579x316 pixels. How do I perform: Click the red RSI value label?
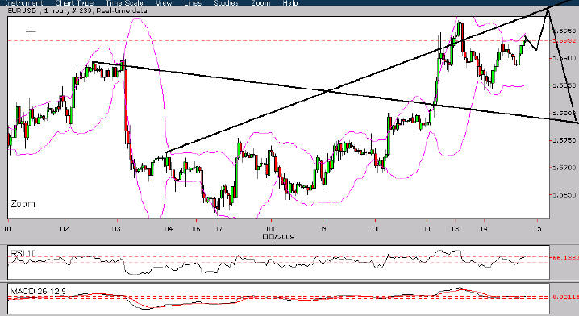point(565,257)
